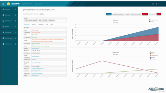Open the host Console
This screenshot has height=93, width=166.
109,14
